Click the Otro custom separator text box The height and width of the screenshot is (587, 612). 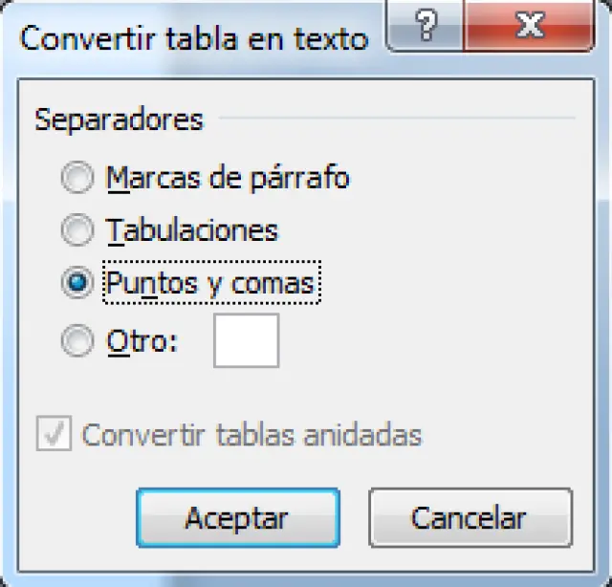246,341
